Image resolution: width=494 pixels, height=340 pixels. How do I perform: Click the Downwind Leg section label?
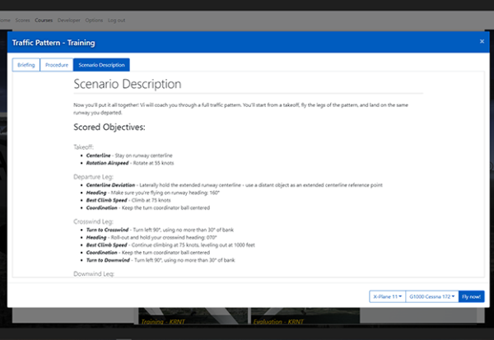pos(93,272)
